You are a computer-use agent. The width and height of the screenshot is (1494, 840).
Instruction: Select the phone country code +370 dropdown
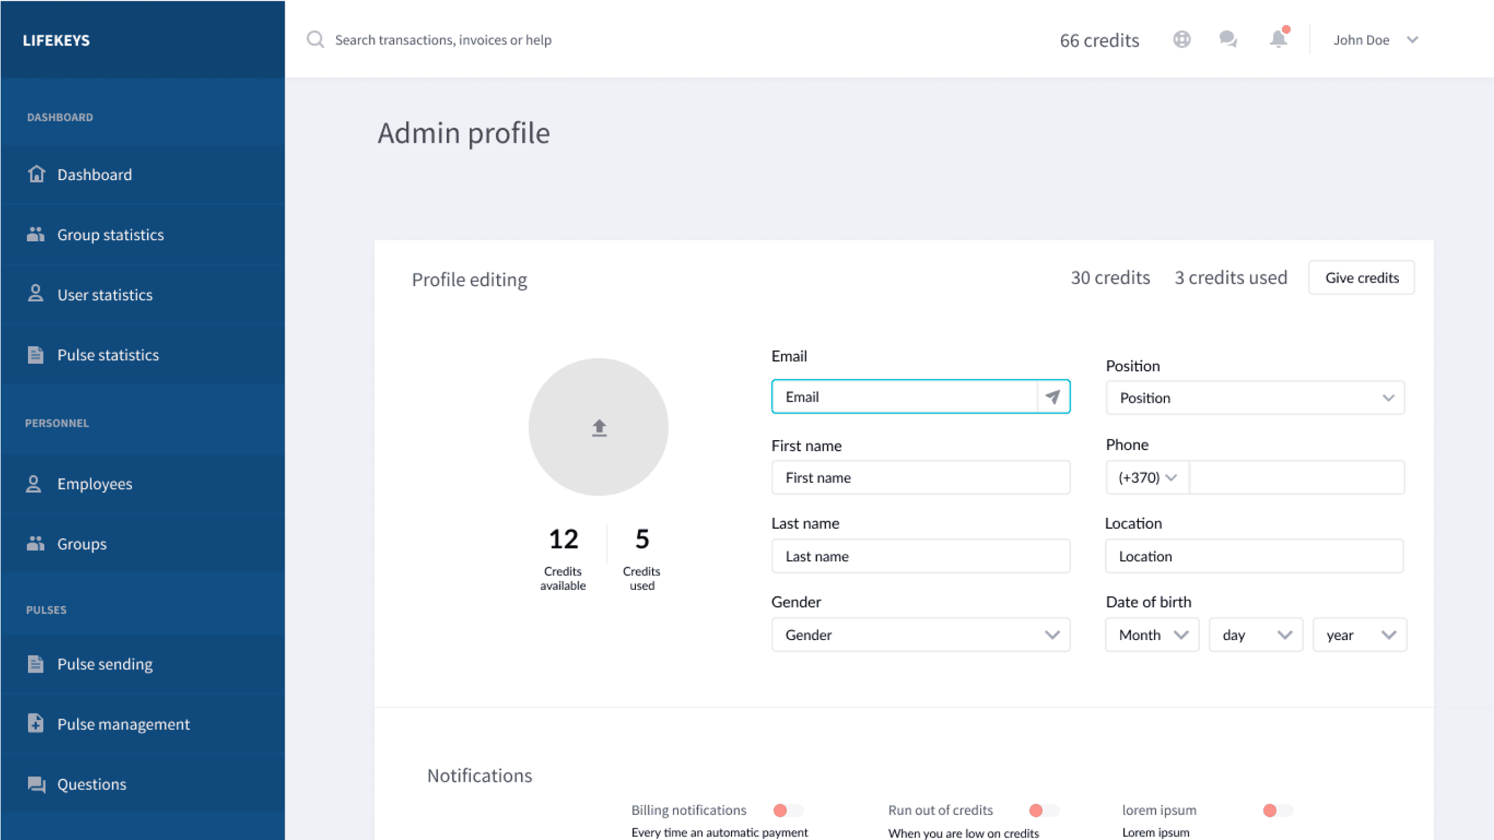(1146, 478)
